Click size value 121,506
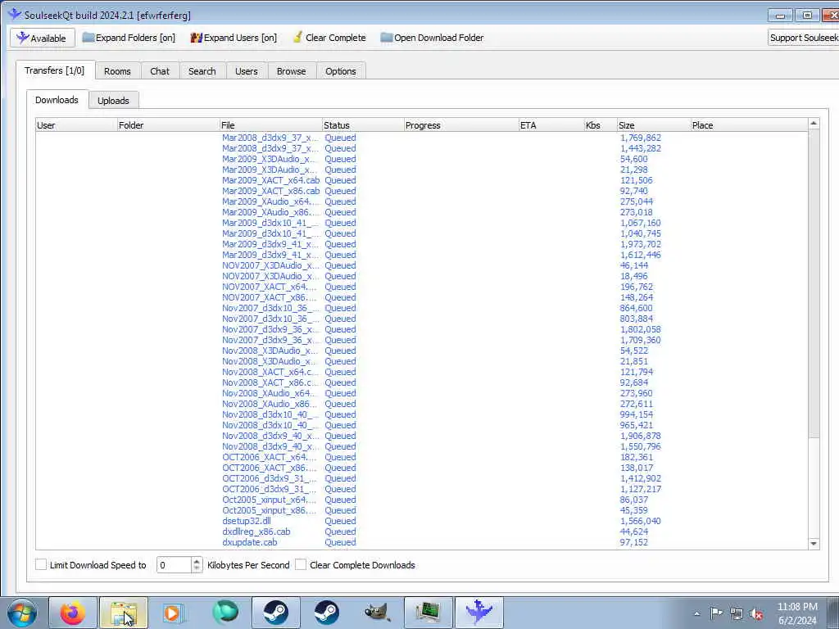Screen dimensions: 839x629 [636, 180]
